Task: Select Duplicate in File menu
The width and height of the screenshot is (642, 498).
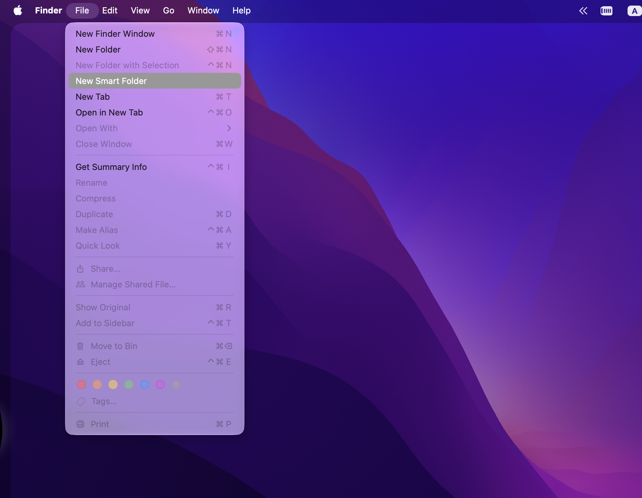Action: [154, 214]
